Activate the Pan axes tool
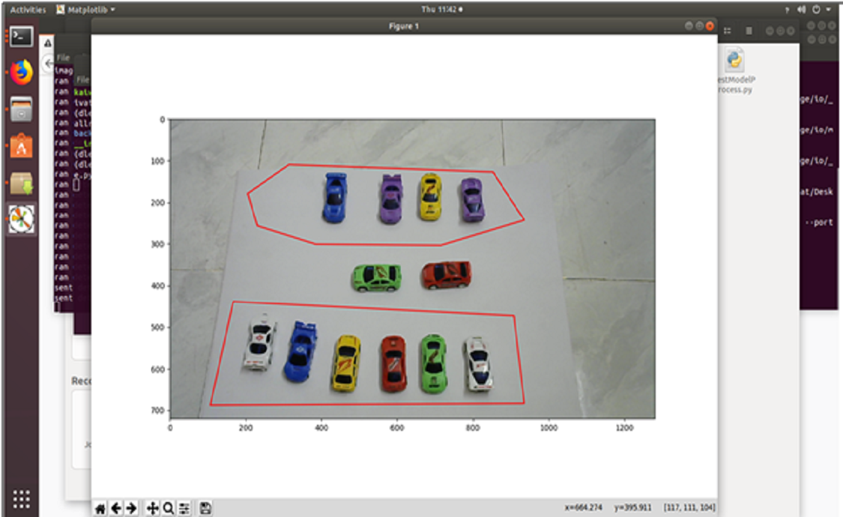This screenshot has width=843, height=517. (153, 508)
